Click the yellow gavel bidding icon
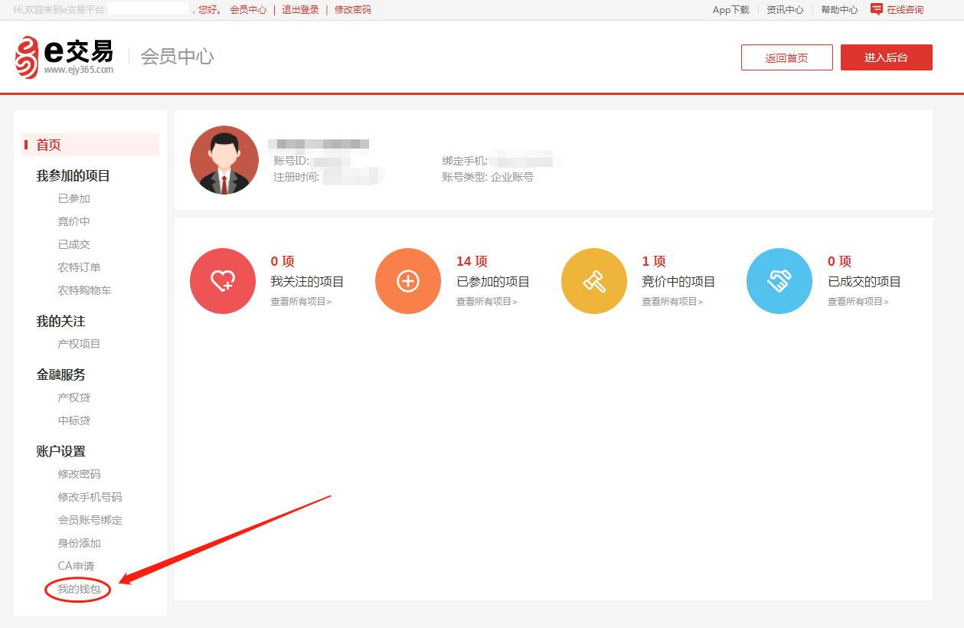 coord(594,281)
